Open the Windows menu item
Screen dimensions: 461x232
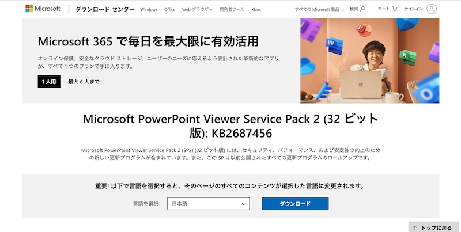(x=149, y=9)
